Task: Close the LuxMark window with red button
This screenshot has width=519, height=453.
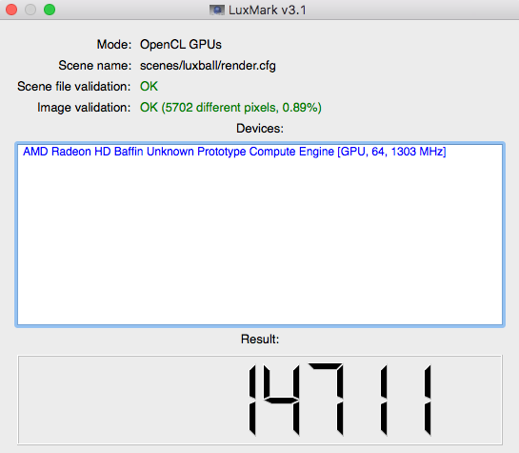Action: (x=11, y=10)
